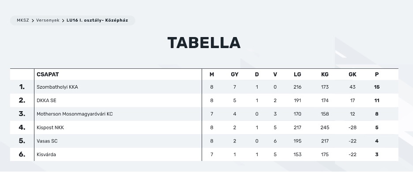The height and width of the screenshot is (172, 413).
Task: Open Kisvárda team entry
Action: tap(46, 154)
